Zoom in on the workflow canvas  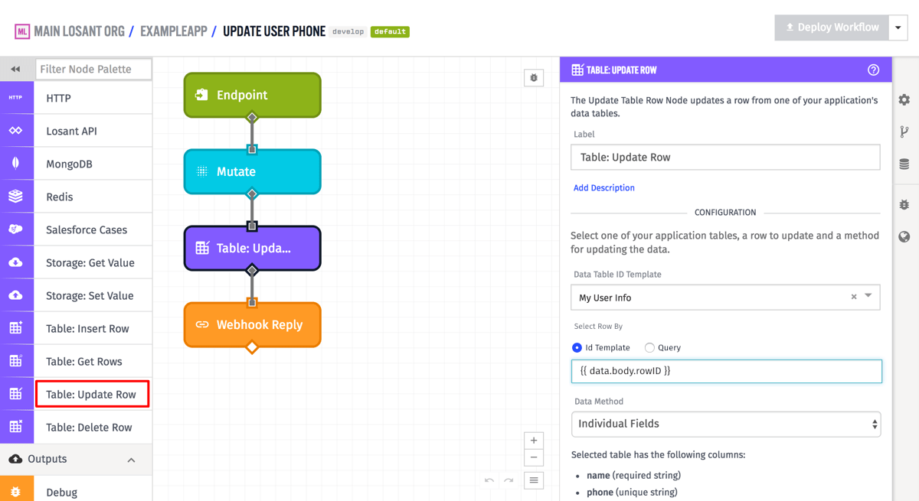pos(534,441)
